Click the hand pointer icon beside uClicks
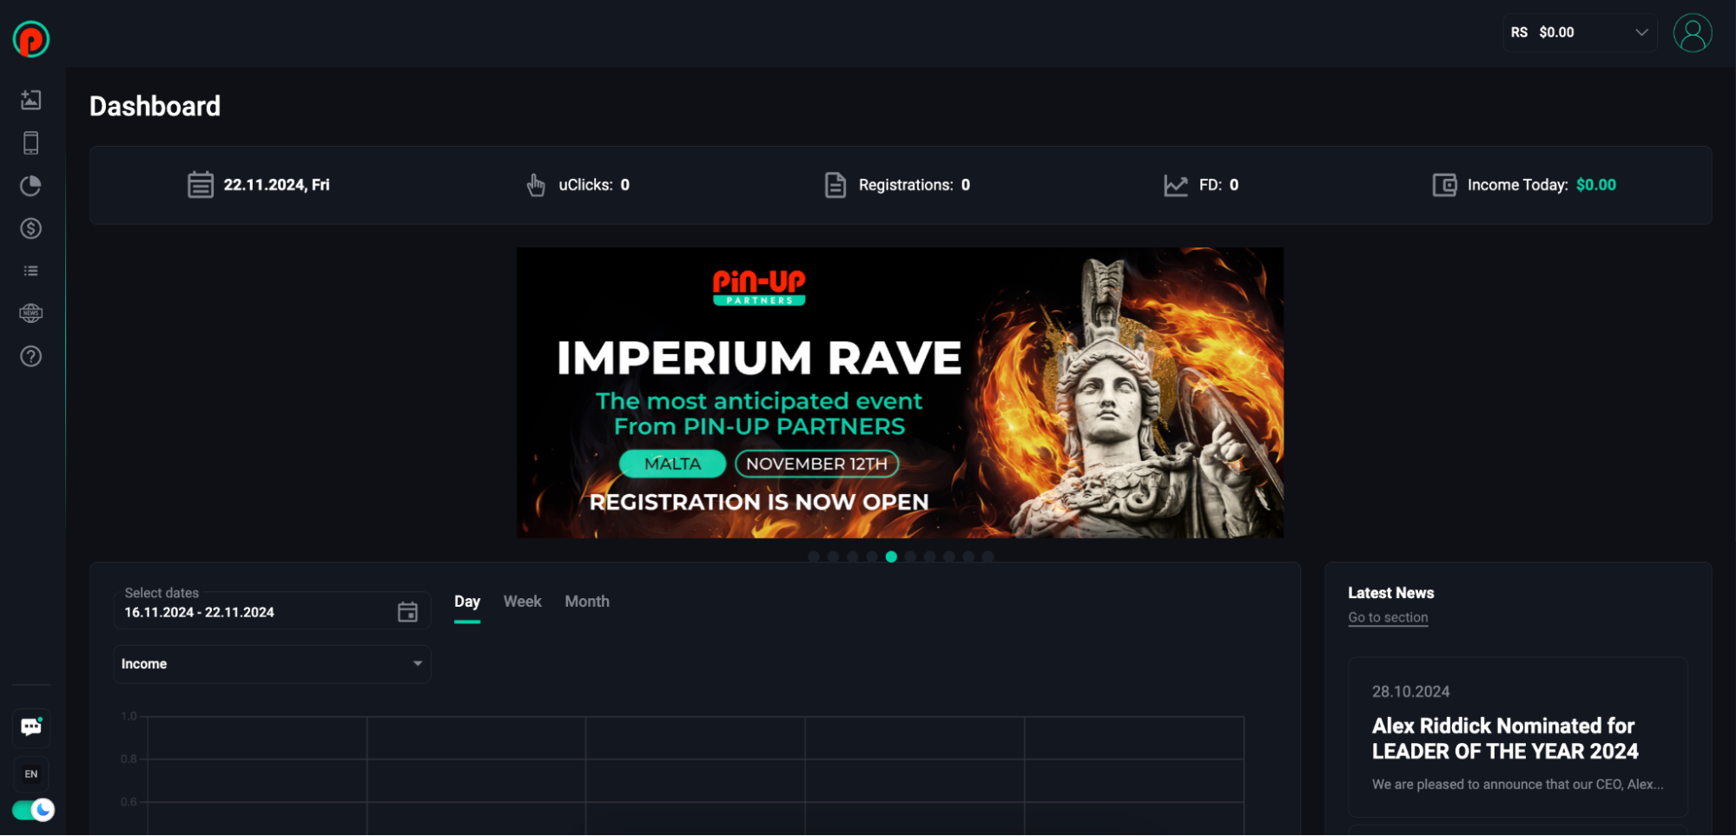The image size is (1736, 836). point(536,185)
